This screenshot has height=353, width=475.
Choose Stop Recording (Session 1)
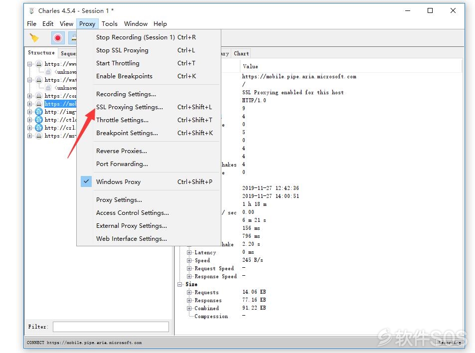coord(149,37)
